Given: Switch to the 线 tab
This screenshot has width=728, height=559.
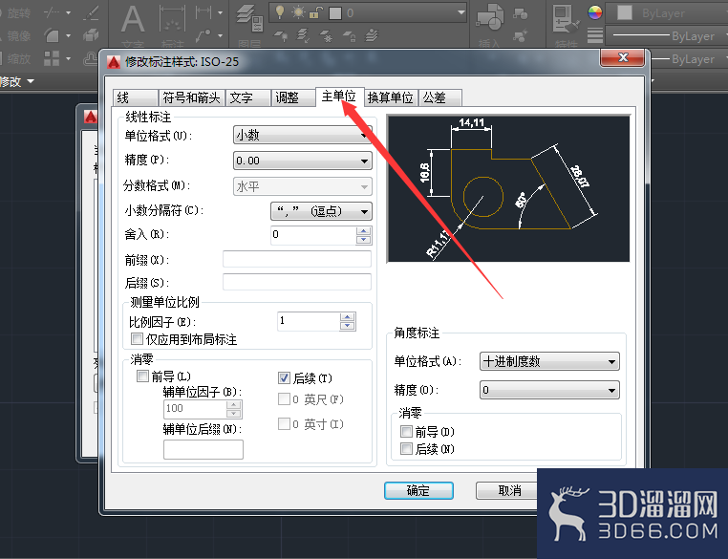Looking at the screenshot, I should tap(135, 97).
